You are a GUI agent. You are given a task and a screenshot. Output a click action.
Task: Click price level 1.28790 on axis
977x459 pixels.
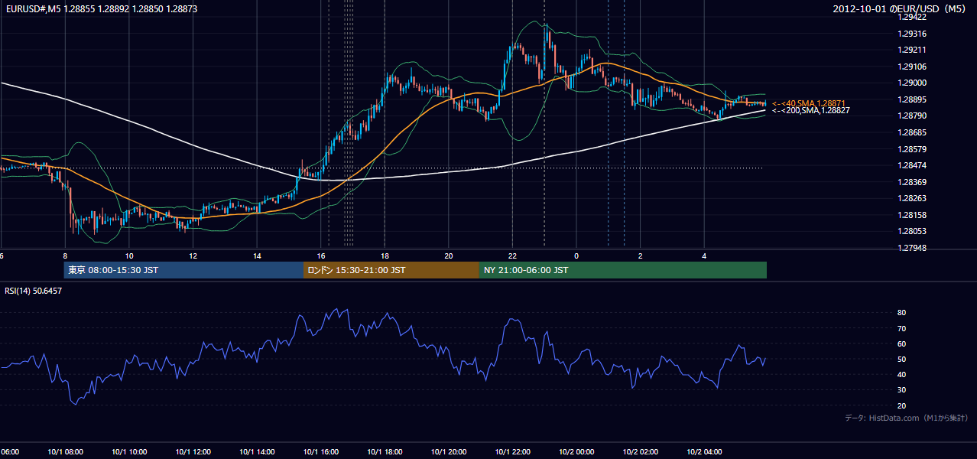click(x=912, y=116)
